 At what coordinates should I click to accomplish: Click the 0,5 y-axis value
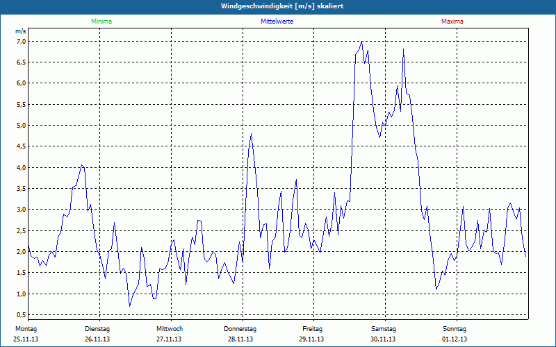pos(22,315)
